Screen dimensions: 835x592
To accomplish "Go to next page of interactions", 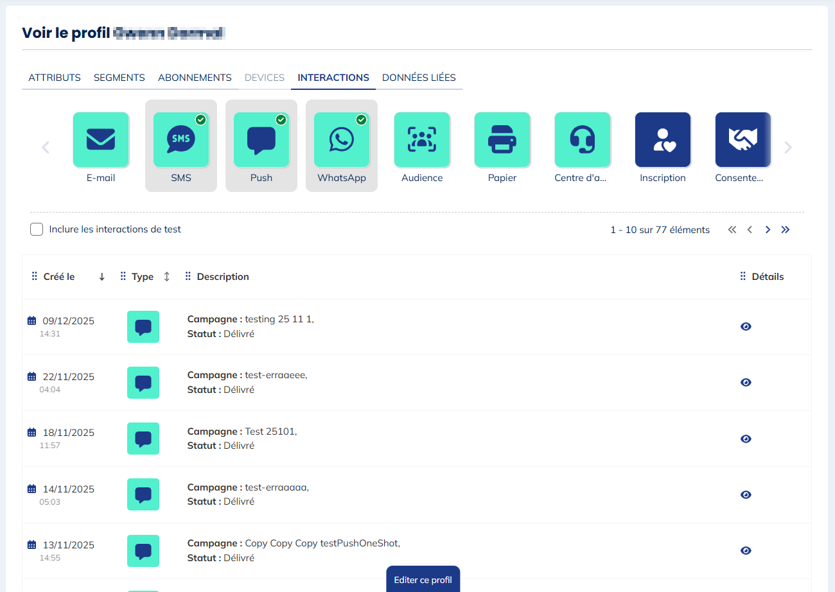I will point(768,230).
